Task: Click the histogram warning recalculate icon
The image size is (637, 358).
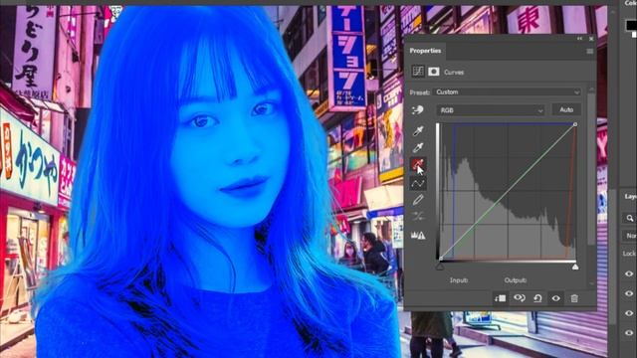Action: (x=418, y=235)
